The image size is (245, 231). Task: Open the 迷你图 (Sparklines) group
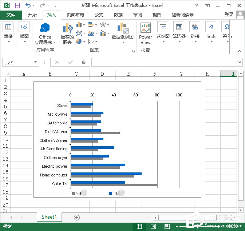[x=163, y=32]
